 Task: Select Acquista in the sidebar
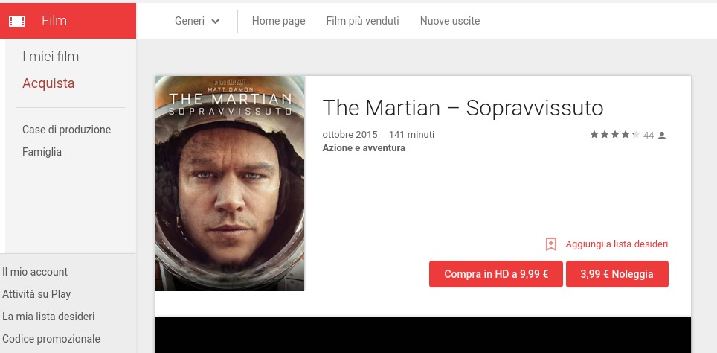48,83
